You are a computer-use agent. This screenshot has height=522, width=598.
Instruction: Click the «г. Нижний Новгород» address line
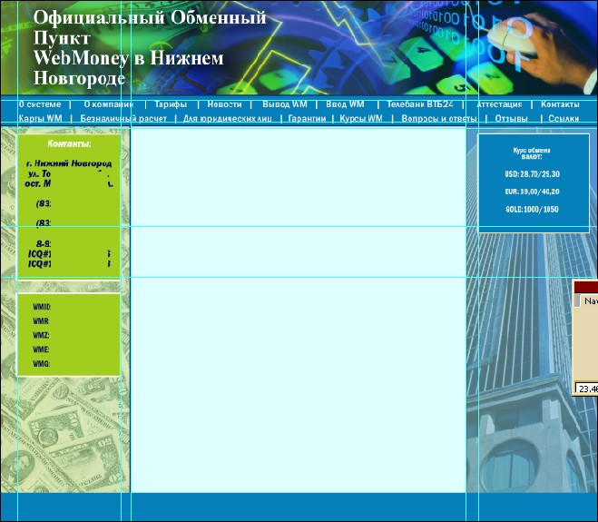69,163
